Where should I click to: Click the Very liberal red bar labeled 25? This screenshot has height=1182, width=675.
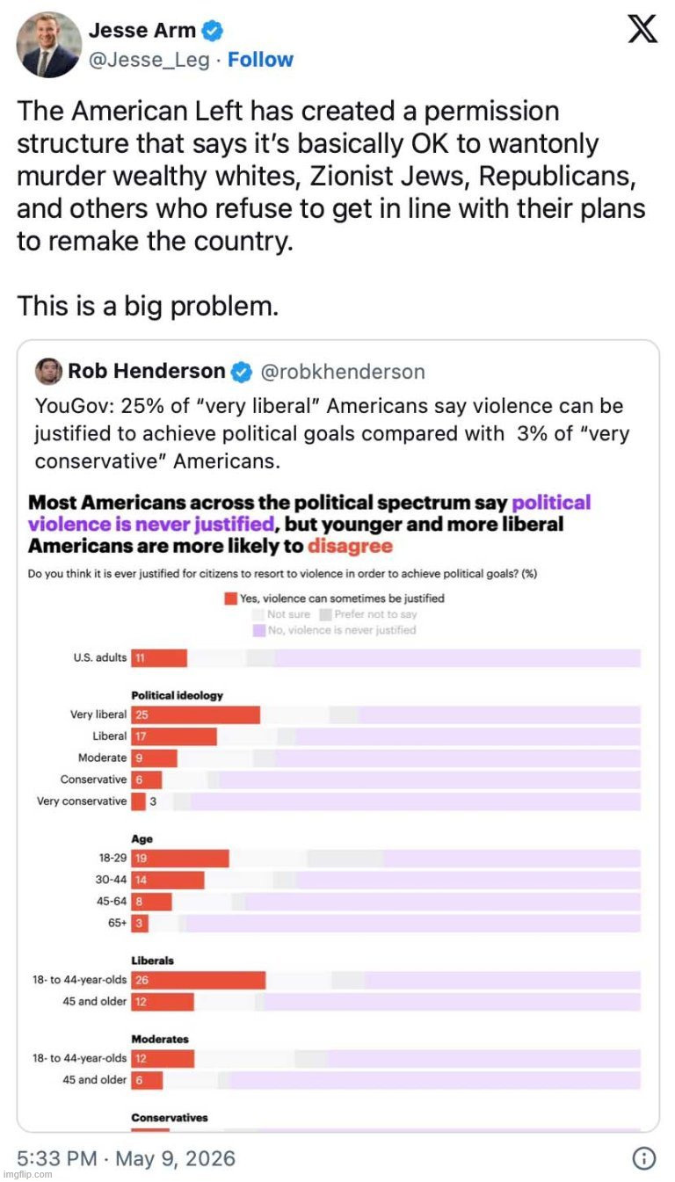195,714
